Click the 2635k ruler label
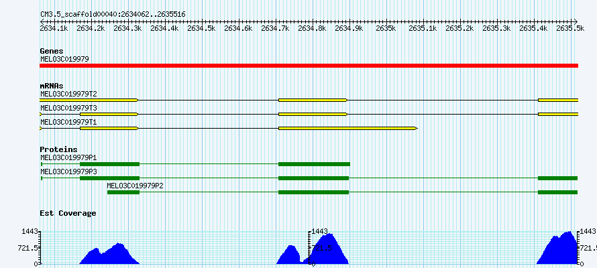 [x=386, y=28]
